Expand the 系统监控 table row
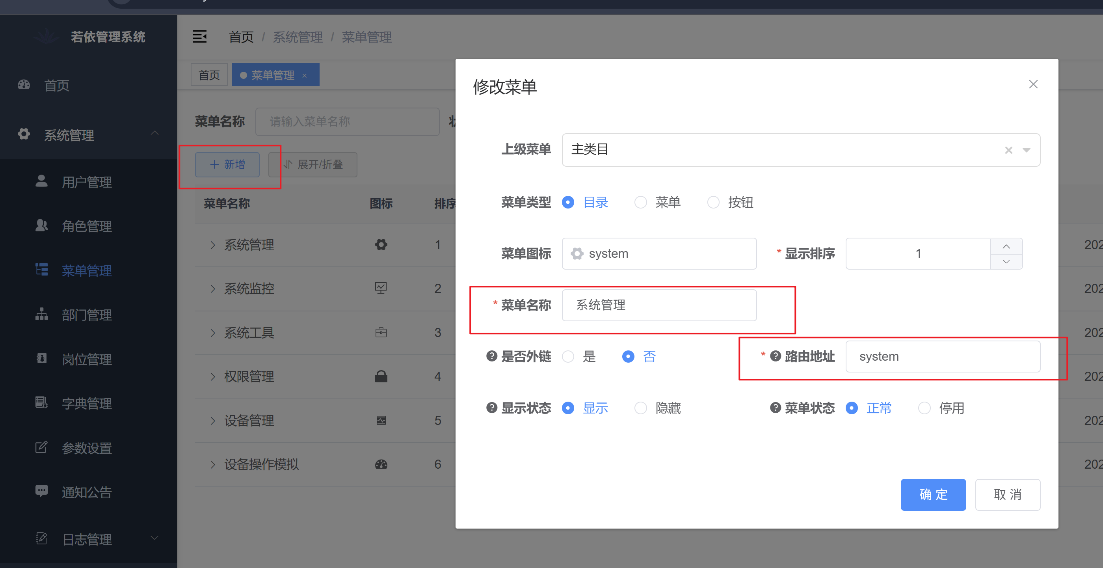Image resolution: width=1103 pixels, height=568 pixels. pos(213,289)
